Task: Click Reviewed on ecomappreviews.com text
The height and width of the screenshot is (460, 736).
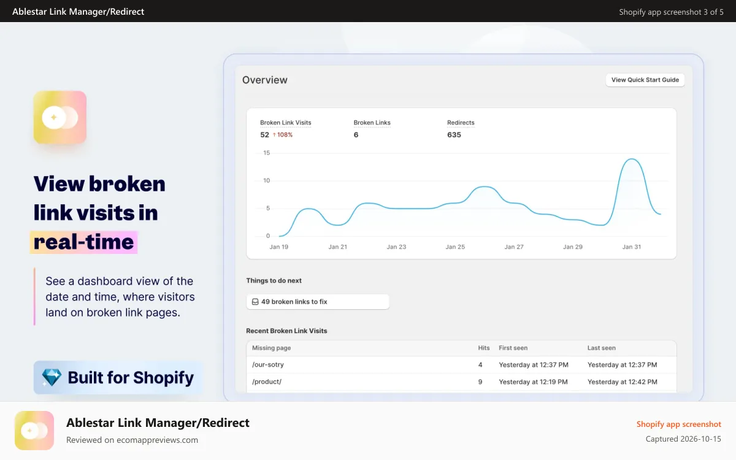Action: [132, 440]
